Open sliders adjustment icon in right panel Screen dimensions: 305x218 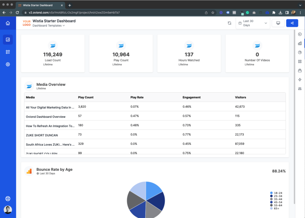coord(300,89)
